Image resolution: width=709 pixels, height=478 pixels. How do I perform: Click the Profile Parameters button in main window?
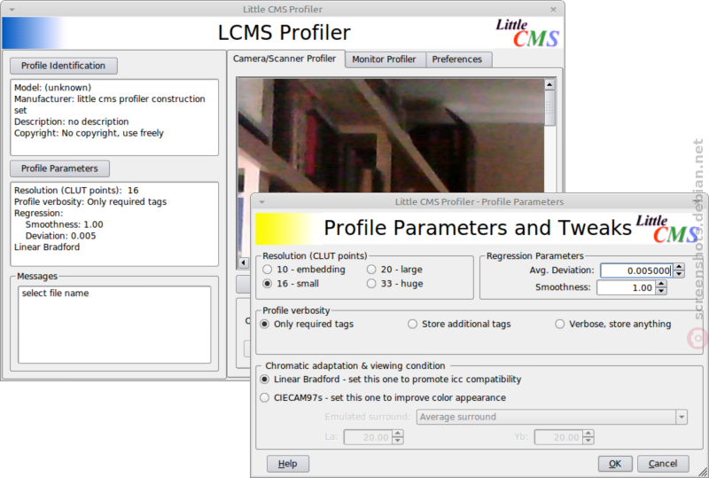click(59, 168)
